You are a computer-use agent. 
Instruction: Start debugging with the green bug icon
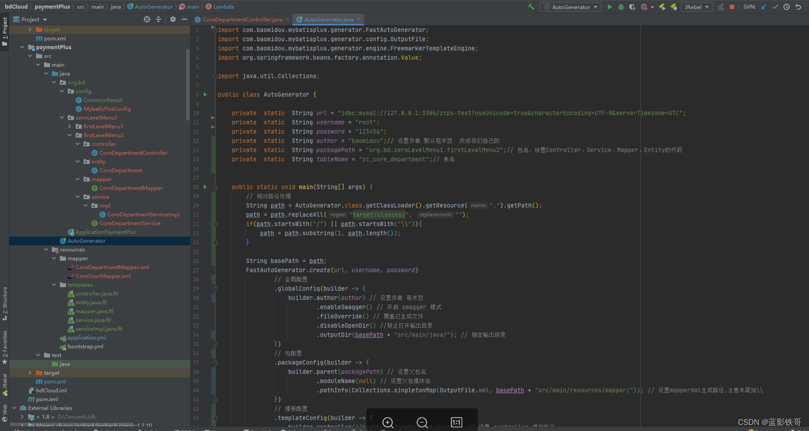click(x=621, y=7)
